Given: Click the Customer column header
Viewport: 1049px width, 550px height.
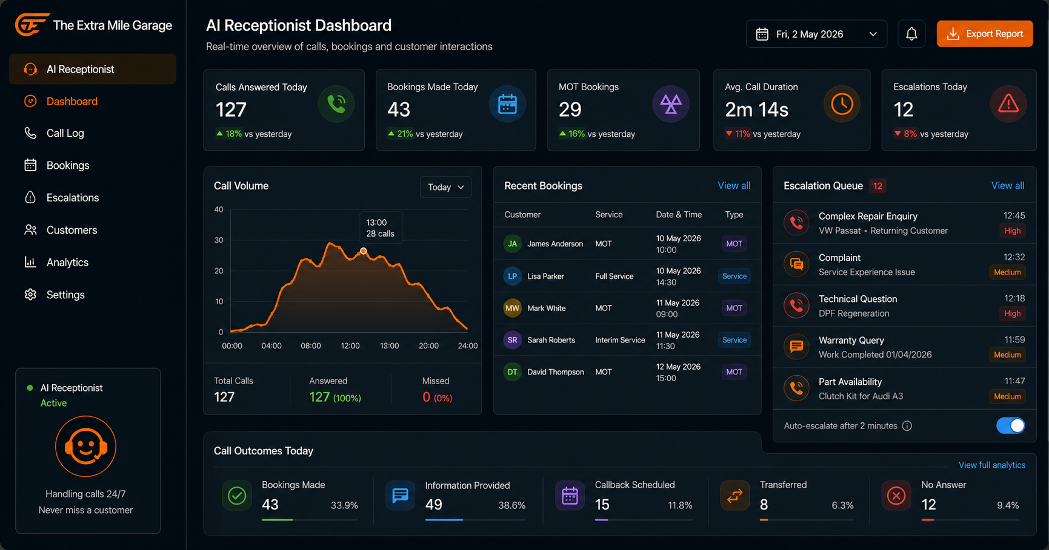Looking at the screenshot, I should pos(522,215).
